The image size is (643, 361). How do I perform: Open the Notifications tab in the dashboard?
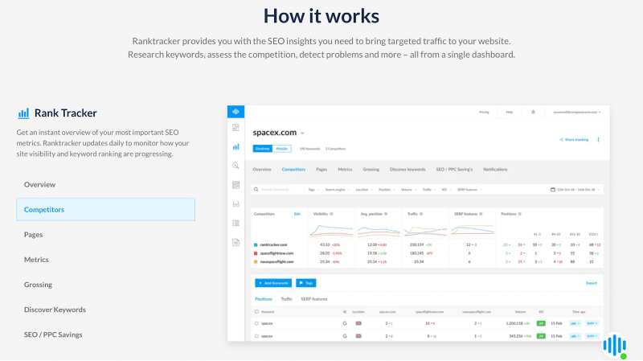pos(495,170)
